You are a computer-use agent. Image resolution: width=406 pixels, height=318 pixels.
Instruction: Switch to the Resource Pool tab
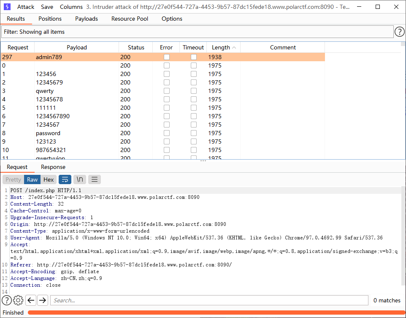pos(130,19)
